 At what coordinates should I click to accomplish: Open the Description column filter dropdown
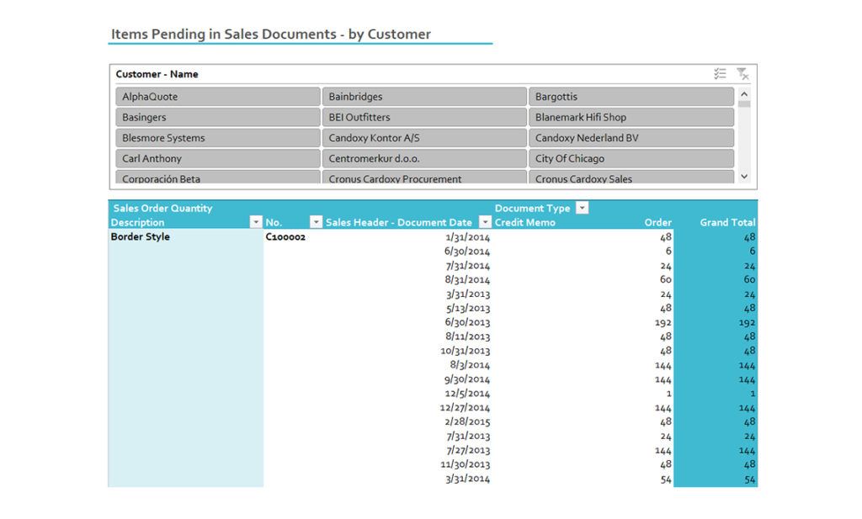pos(257,222)
